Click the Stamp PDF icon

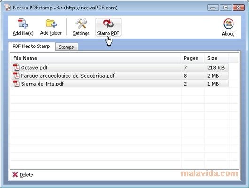pos(109,23)
